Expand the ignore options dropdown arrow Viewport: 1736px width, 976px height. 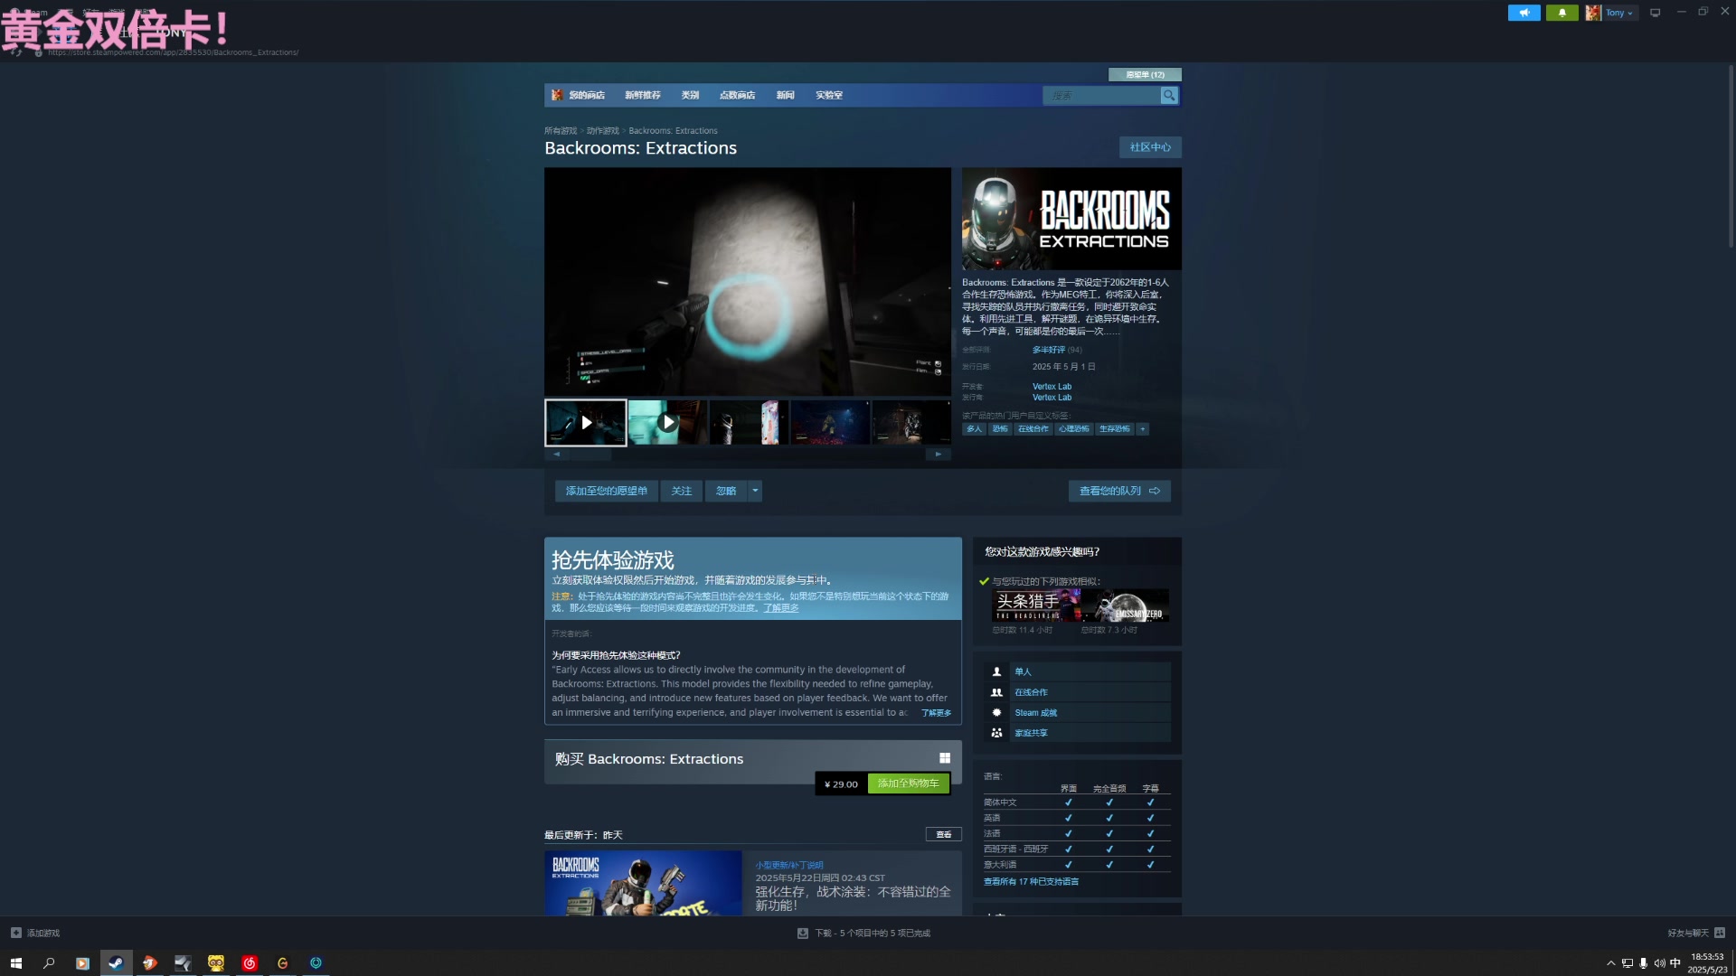click(755, 491)
